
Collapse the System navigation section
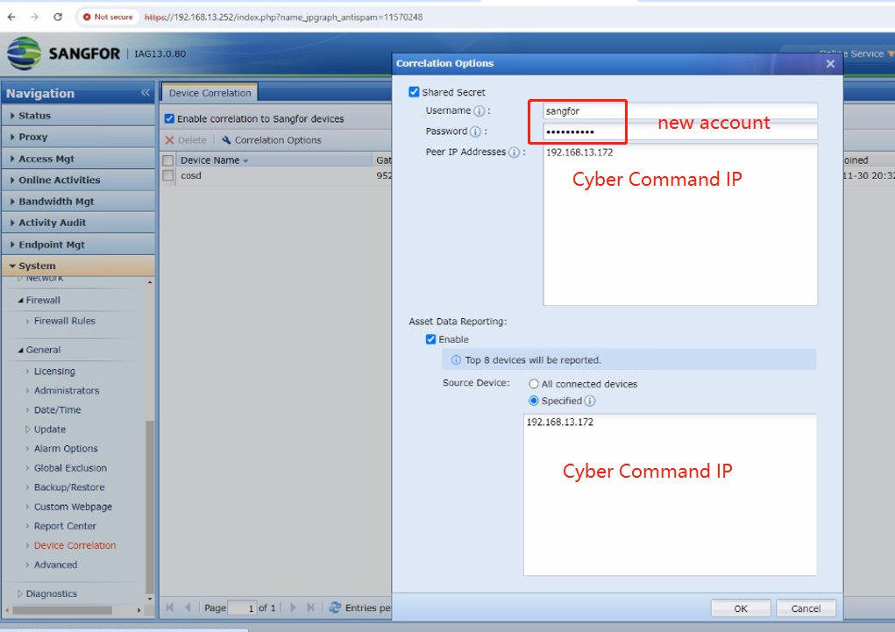point(78,266)
